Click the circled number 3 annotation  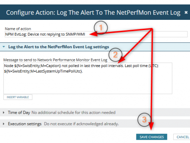(144, 120)
